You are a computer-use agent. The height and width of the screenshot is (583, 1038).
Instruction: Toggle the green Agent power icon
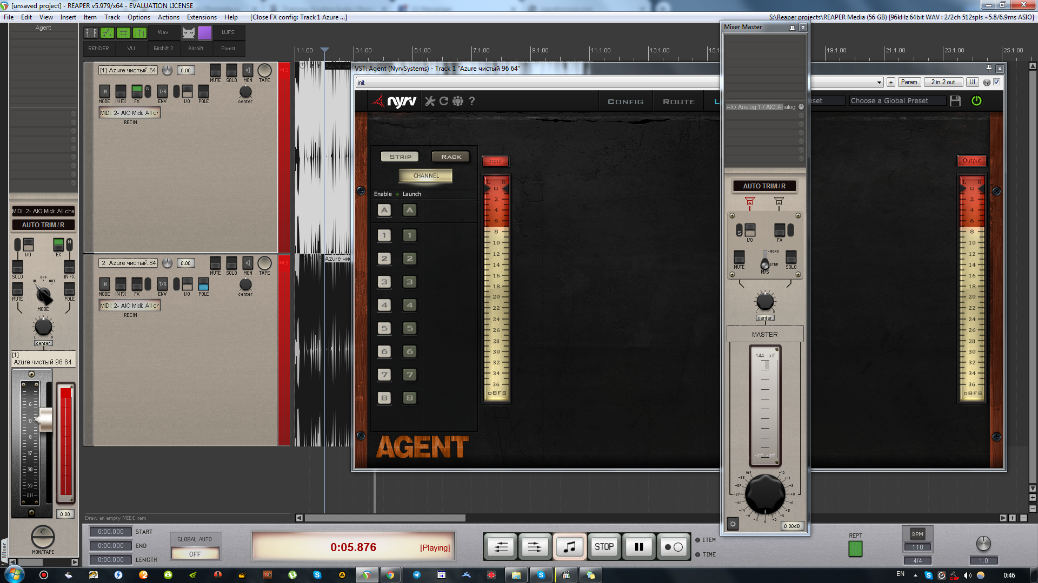(x=976, y=101)
